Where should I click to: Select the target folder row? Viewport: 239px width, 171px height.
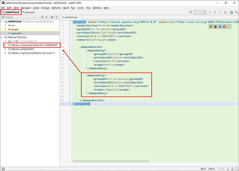[30, 29]
